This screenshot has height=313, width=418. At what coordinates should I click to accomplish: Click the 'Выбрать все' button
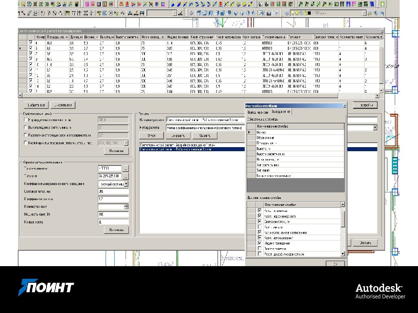coord(35,105)
